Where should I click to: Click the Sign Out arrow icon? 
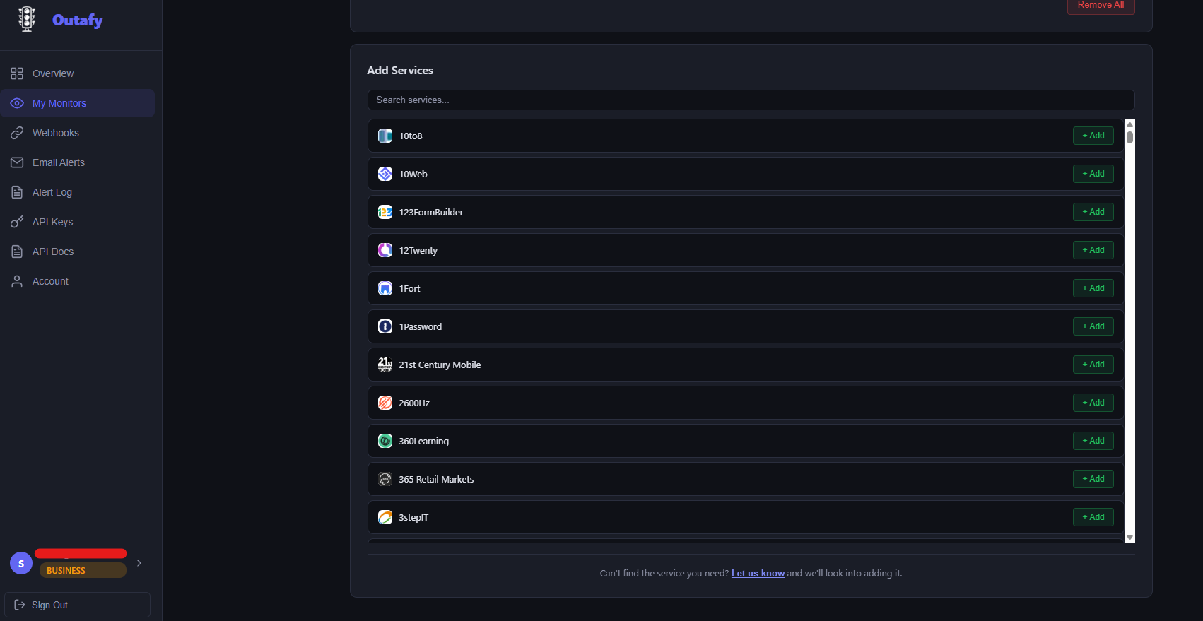coord(20,605)
